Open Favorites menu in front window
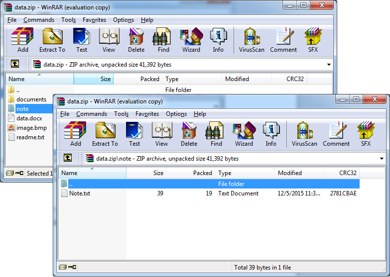Screen dimensions: 390x277 (x=147, y=114)
